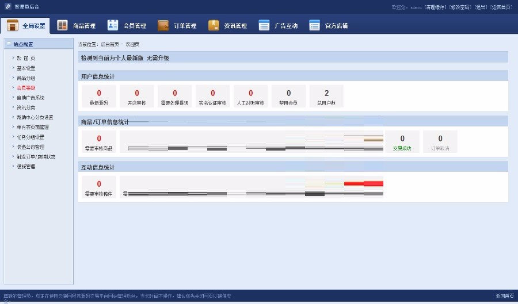
Task: Open 任务分组设置 in the sidebar
Action: click(x=31, y=137)
